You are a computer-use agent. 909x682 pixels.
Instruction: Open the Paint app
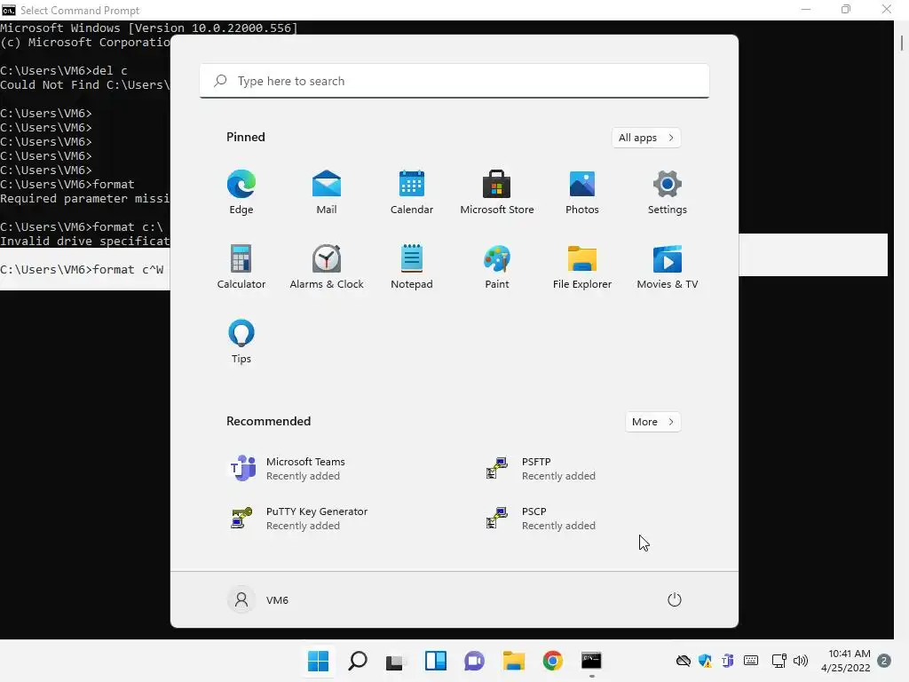click(x=497, y=266)
